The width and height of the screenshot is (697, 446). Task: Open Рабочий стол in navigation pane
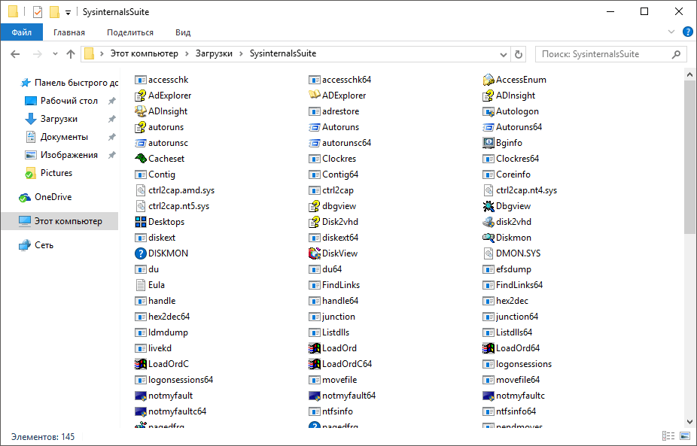coord(69,101)
